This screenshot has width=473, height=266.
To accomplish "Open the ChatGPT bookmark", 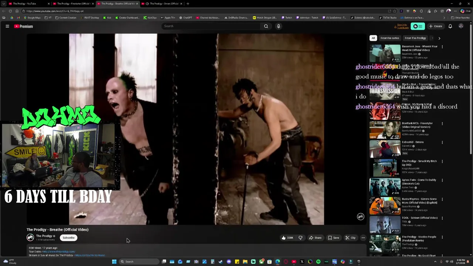I will tap(186, 18).
